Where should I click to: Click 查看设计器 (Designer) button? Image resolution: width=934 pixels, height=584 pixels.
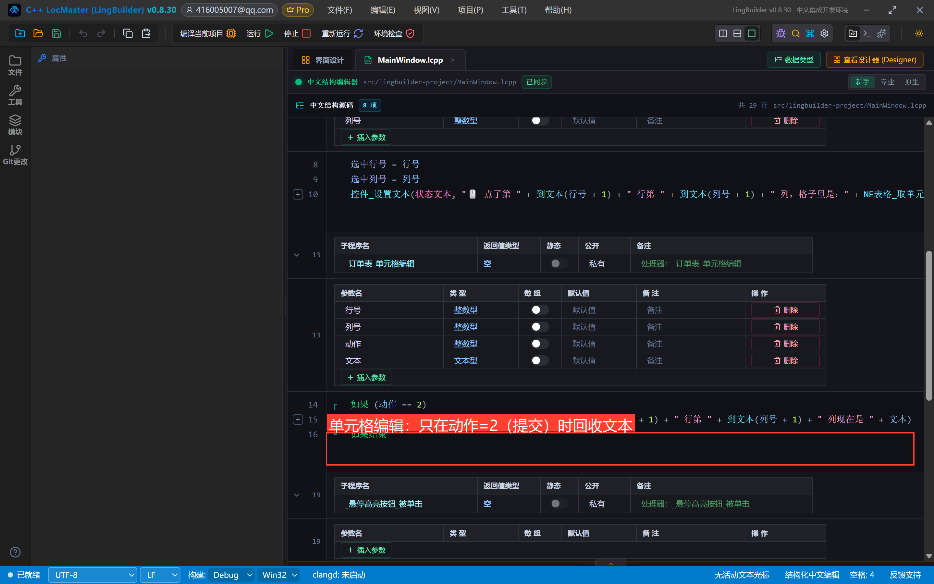[875, 60]
